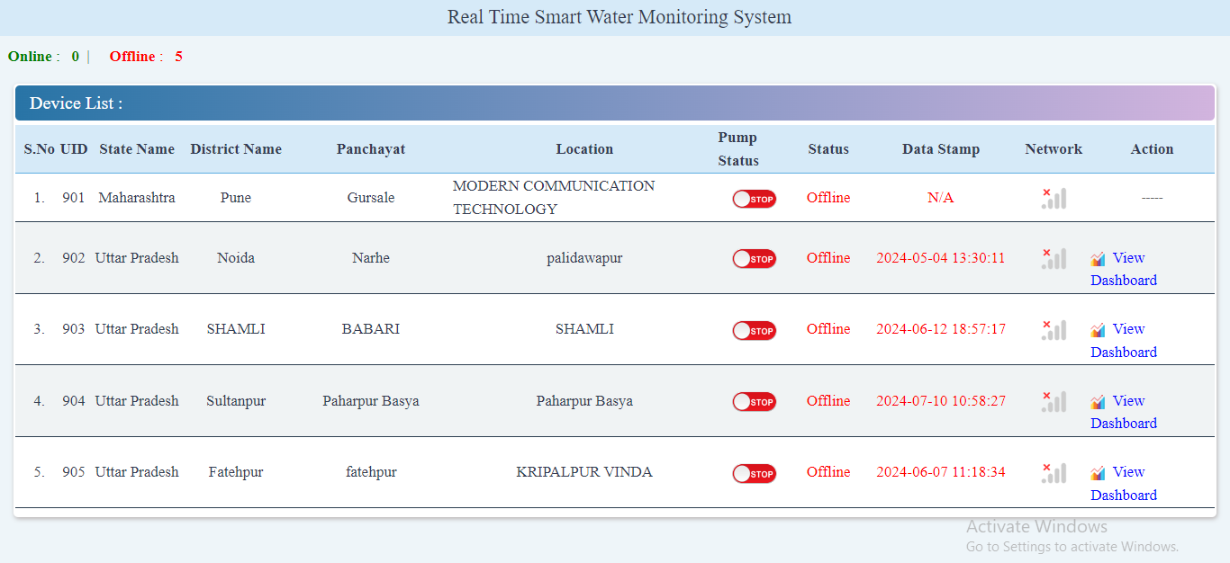Image resolution: width=1230 pixels, height=563 pixels.
Task: Click the dashboard chart icon for UID 902
Action: pyautogui.click(x=1098, y=259)
